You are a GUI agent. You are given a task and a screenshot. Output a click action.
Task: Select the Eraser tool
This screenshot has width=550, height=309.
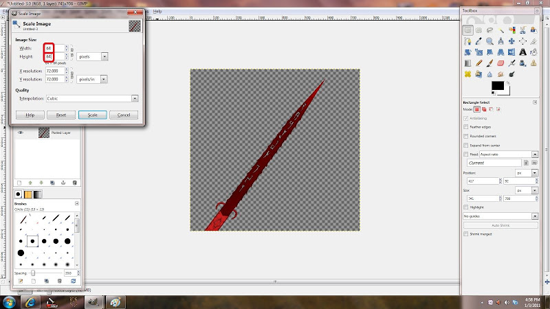500,63
